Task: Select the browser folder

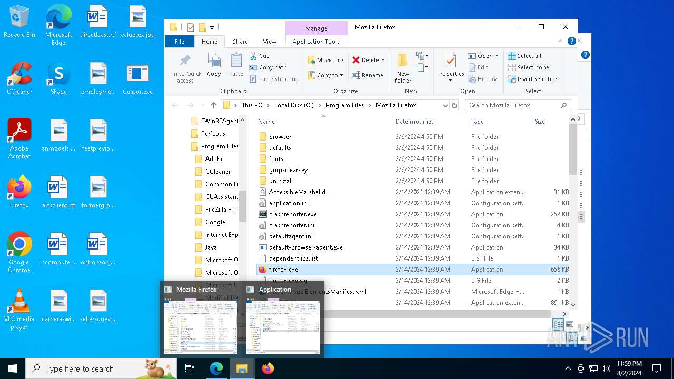Action: click(x=280, y=137)
